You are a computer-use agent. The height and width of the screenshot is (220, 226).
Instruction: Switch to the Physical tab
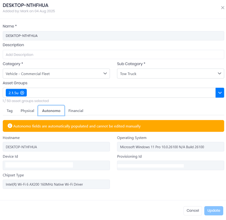[x=27, y=111]
